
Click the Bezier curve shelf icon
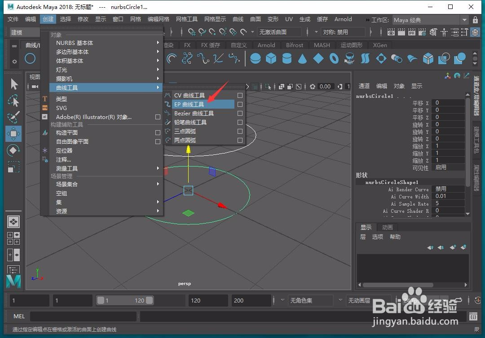point(234,58)
